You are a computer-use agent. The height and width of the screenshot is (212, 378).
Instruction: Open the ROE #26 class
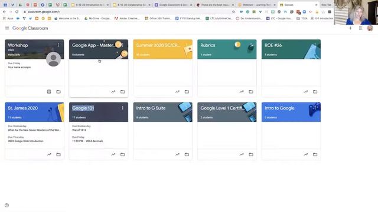pyautogui.click(x=273, y=45)
